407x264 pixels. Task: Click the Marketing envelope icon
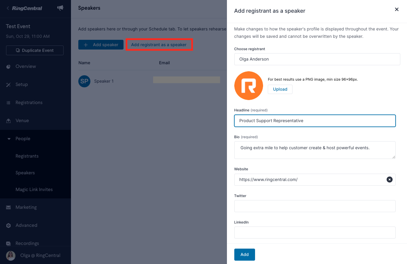pyautogui.click(x=8, y=207)
